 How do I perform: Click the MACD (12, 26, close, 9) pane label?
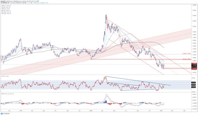8,94
